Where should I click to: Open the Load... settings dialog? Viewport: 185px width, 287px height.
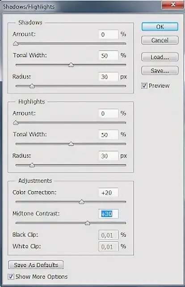point(160,57)
